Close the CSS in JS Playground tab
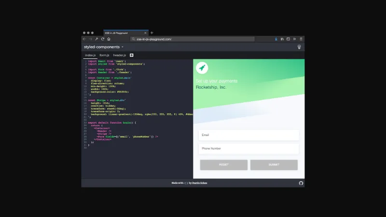Image resolution: width=386 pixels, height=217 pixels. [145, 33]
